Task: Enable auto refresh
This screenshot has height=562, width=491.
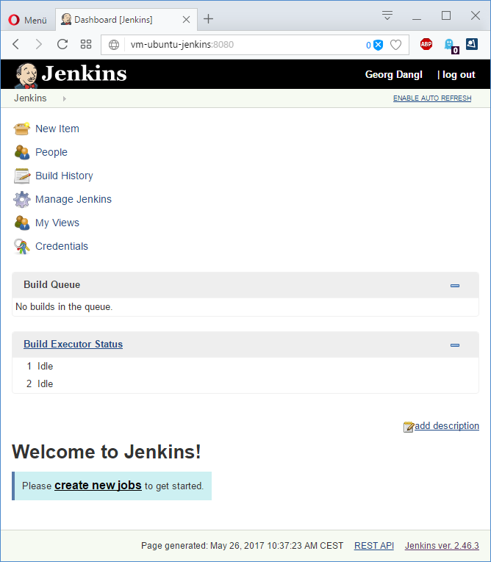Action: [x=432, y=98]
